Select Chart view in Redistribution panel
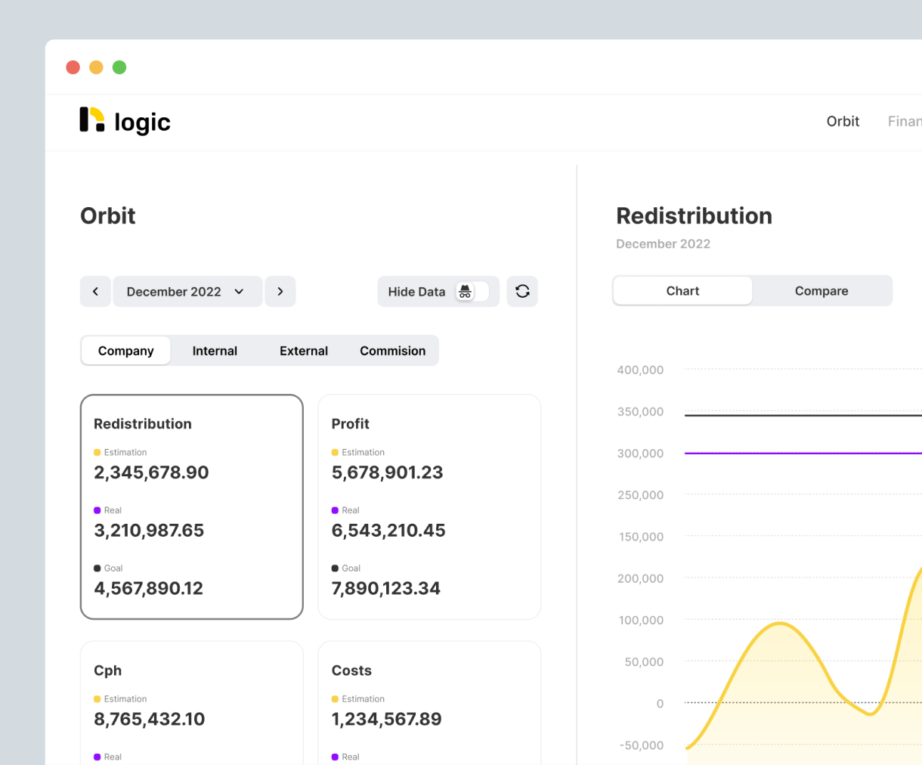The image size is (922, 765). tap(682, 290)
